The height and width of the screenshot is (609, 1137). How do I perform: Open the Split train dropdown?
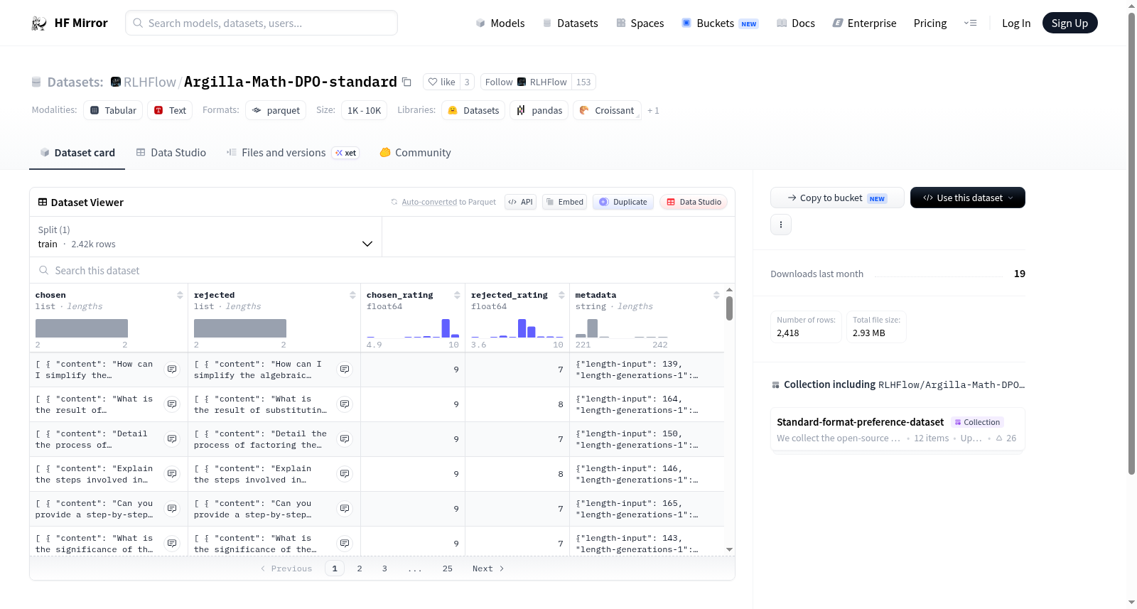[x=206, y=237]
